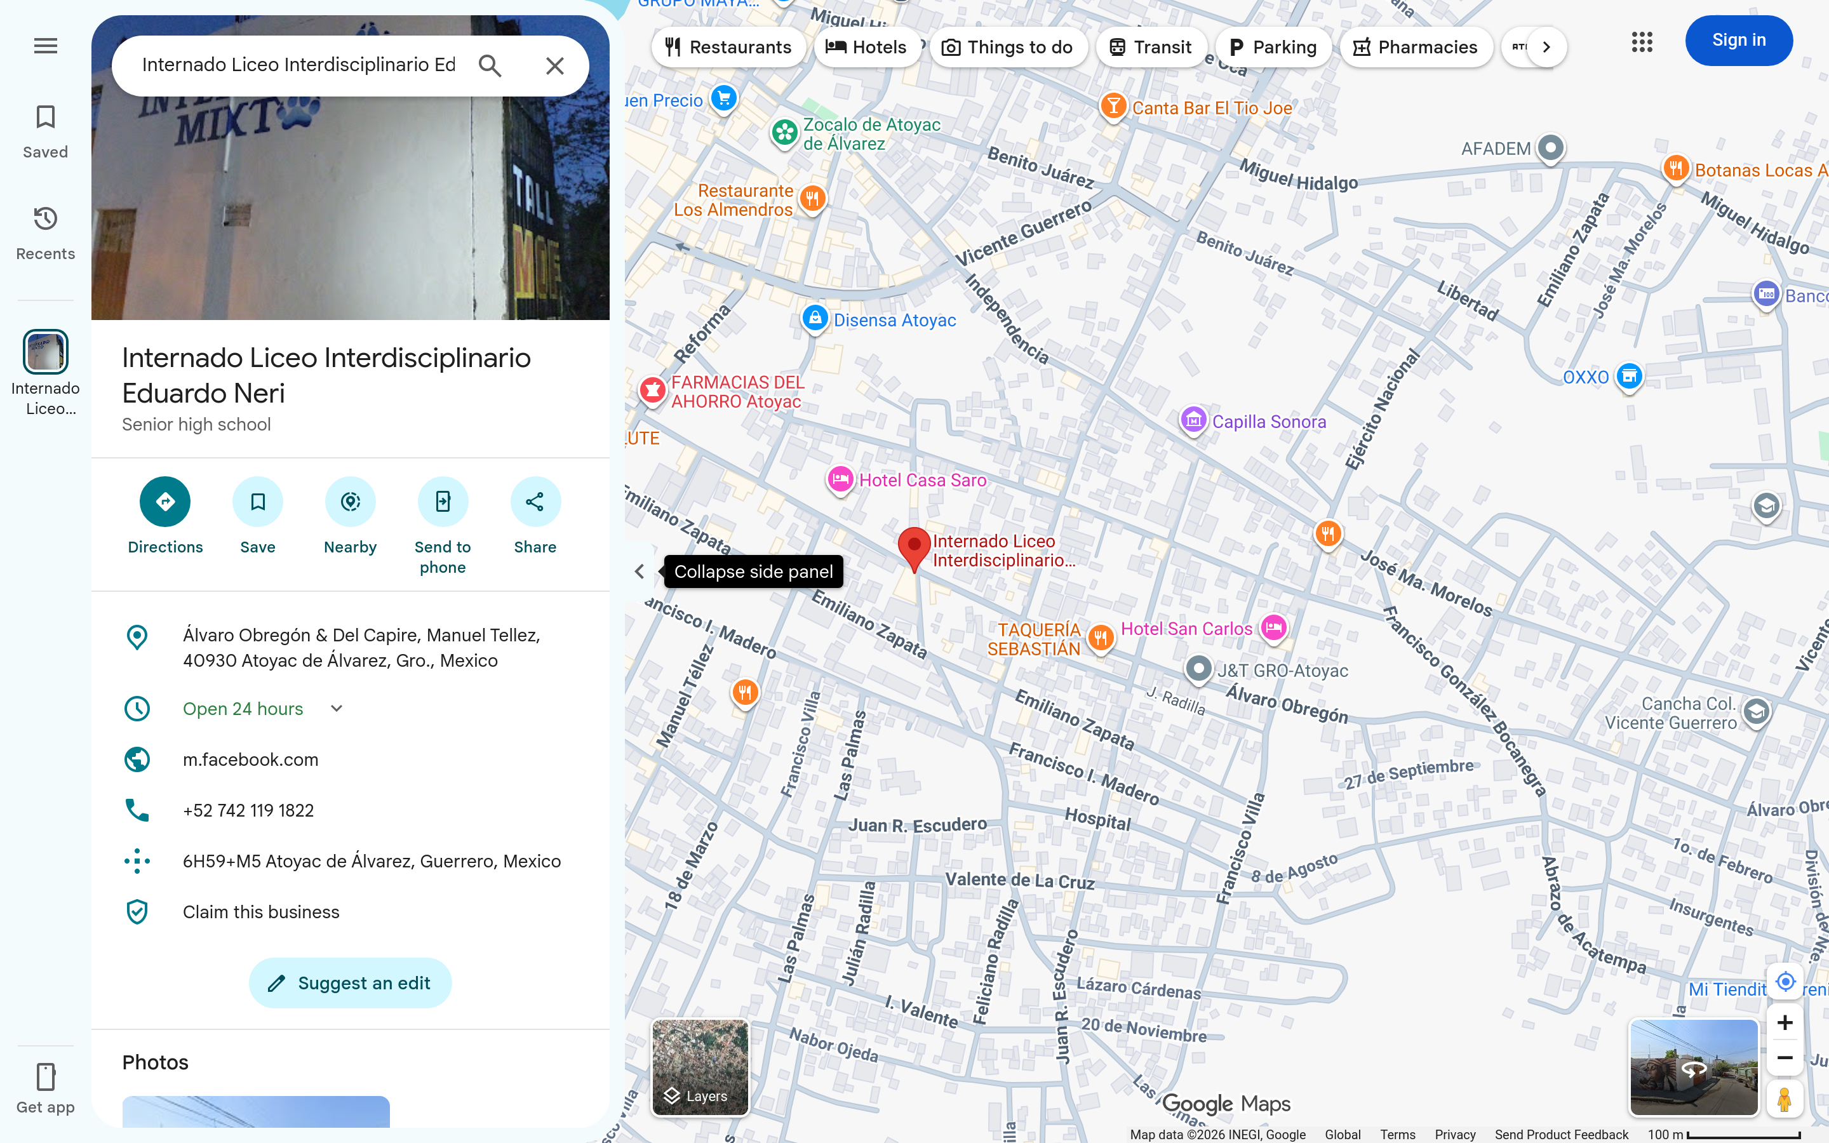Click the Get app icon

coord(45,1088)
